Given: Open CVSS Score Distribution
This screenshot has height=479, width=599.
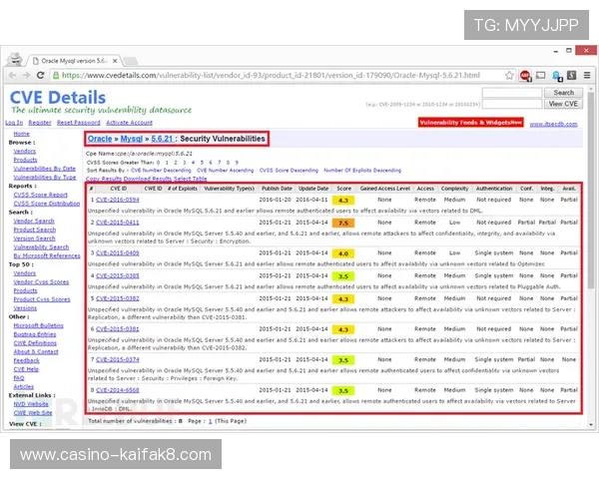Looking at the screenshot, I should point(47,204).
